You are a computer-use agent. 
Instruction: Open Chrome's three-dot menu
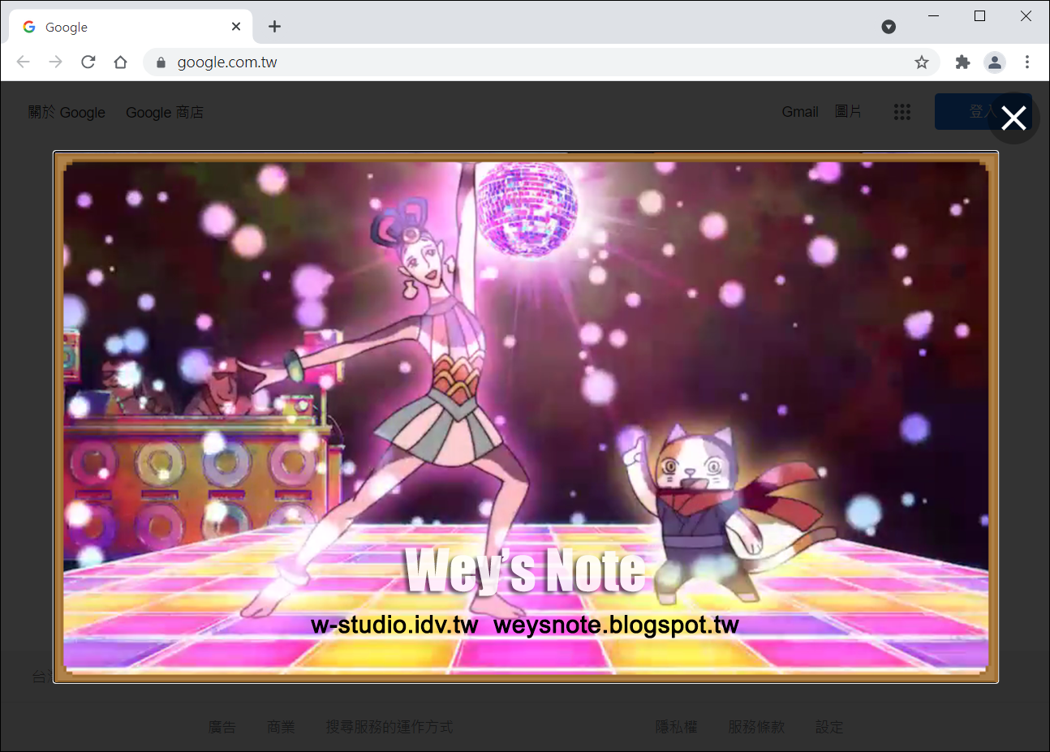[x=1027, y=62]
